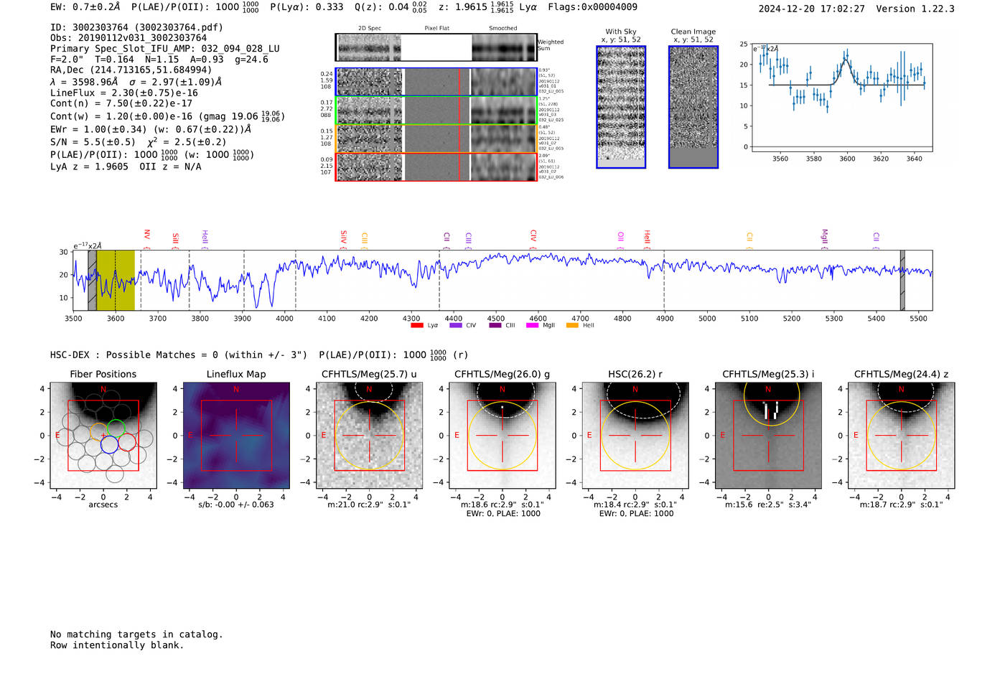Click the EW: 0.7±0.2Å header value

[x=85, y=7]
